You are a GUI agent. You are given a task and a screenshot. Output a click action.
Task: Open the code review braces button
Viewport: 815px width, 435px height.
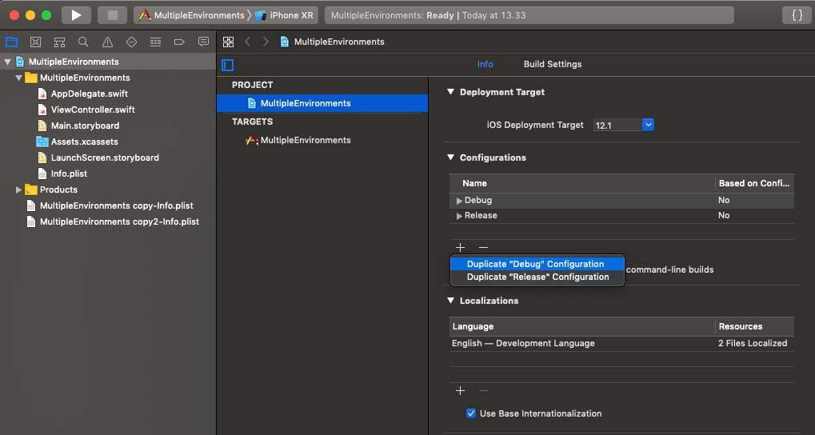(797, 15)
